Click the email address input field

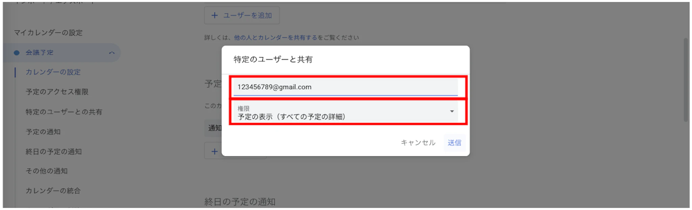coord(345,87)
